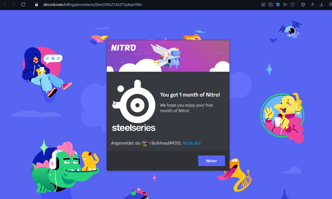Click the paper plane My Flow icon
This screenshot has height=199, width=332.
(x=285, y=4)
